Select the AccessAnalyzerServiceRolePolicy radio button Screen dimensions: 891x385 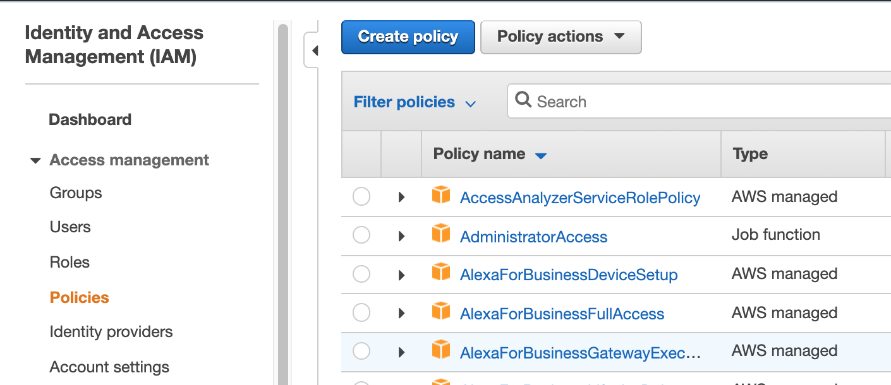(361, 196)
